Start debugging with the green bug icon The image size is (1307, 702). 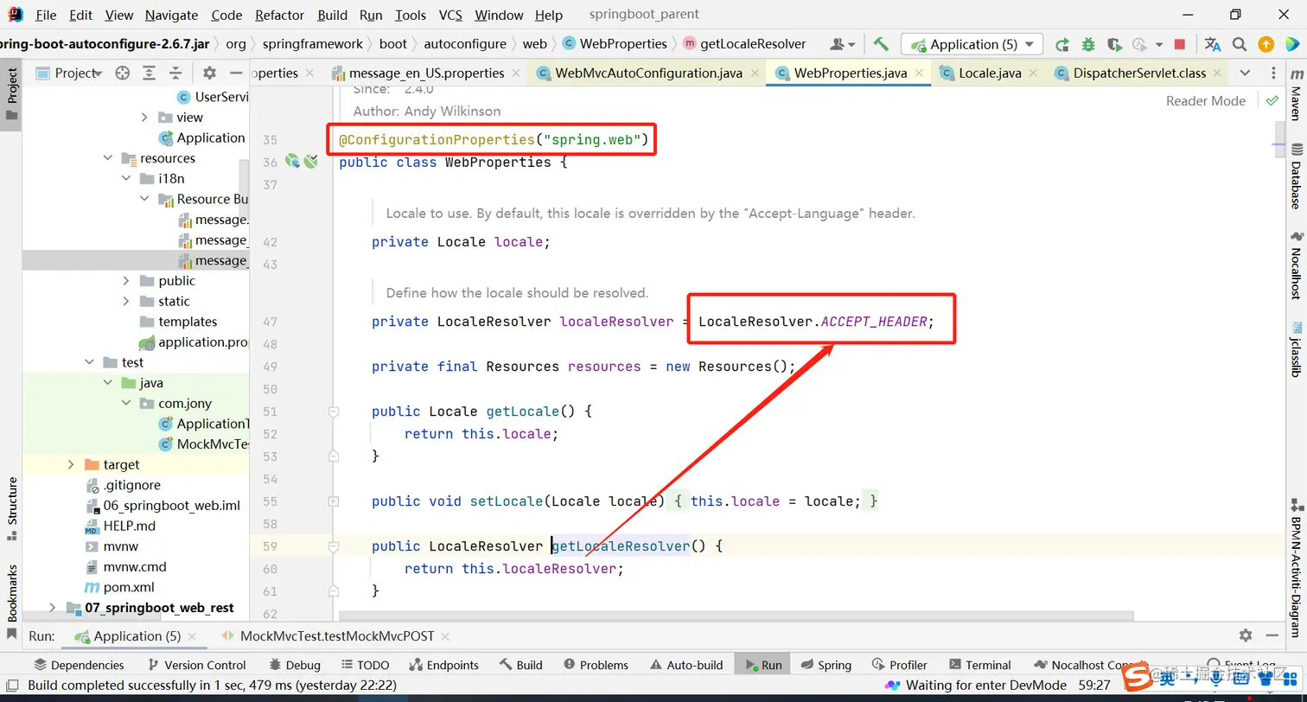1088,44
